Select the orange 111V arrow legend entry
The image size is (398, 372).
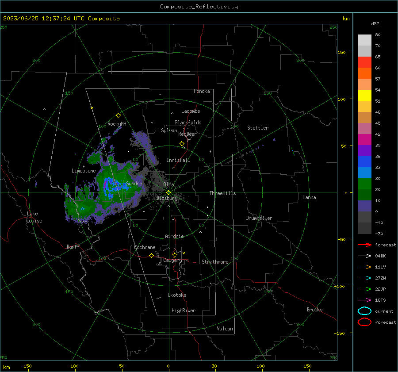tap(364, 267)
